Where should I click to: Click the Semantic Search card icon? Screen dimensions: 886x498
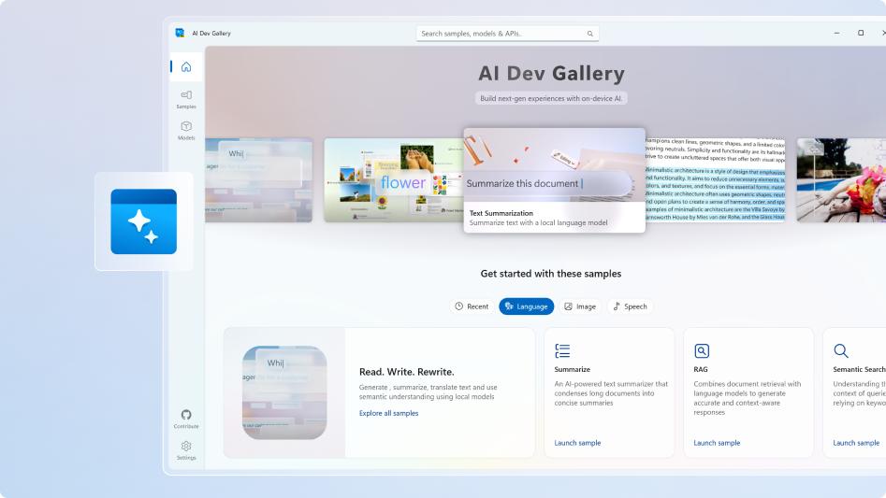coord(841,351)
